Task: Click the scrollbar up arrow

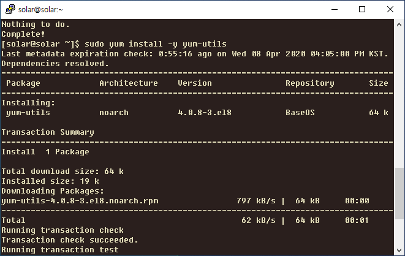Action: tap(399, 24)
